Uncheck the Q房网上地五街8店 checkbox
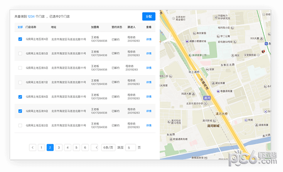Viewport: 283px width, 172px height. pyautogui.click(x=20, y=97)
